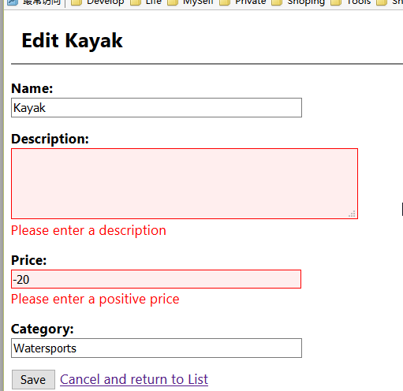Click the Name: label

tap(32, 88)
